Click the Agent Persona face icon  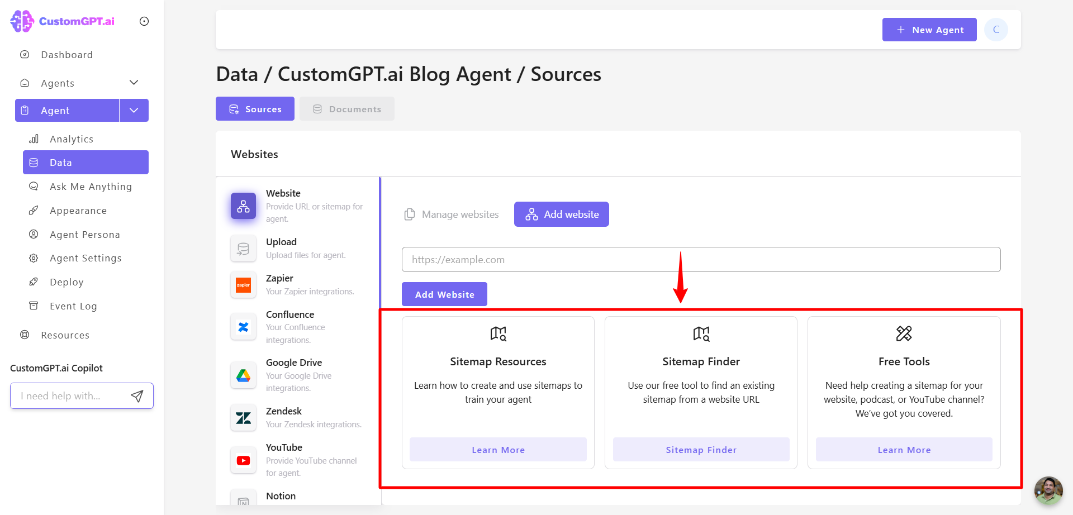(x=34, y=235)
